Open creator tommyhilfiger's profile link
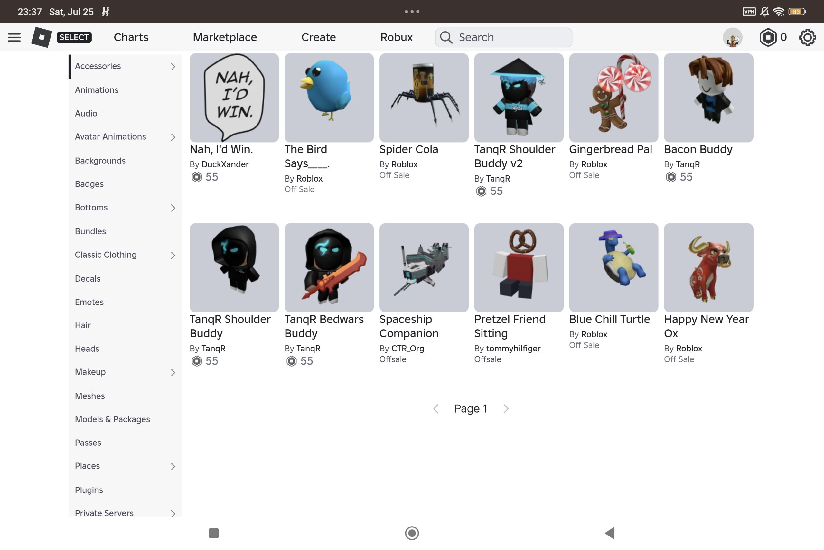This screenshot has width=824, height=550. tap(513, 348)
